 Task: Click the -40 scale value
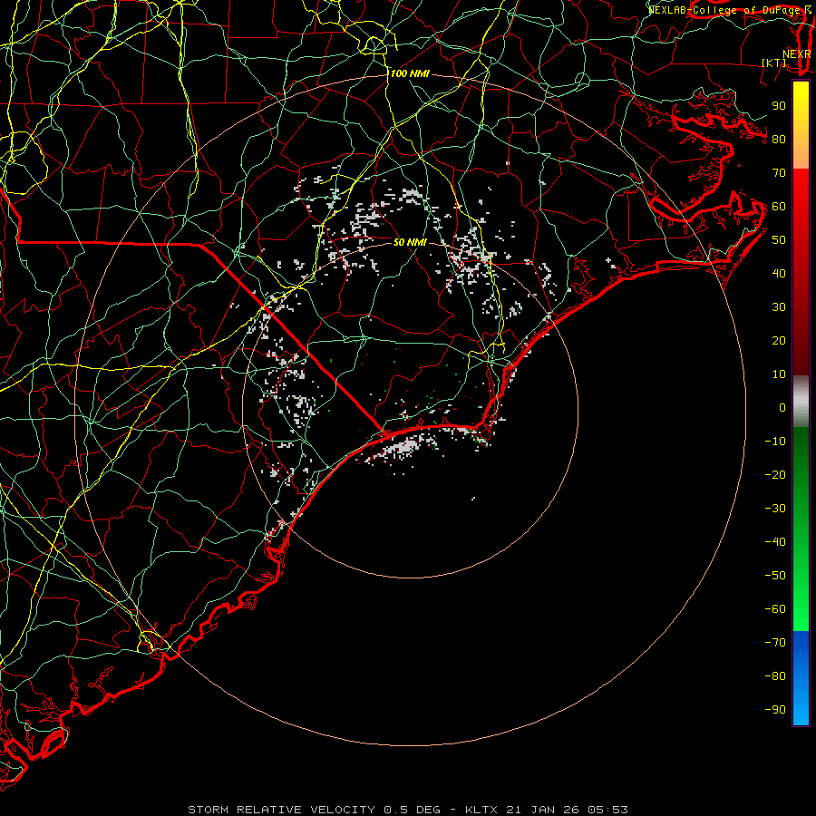click(775, 542)
